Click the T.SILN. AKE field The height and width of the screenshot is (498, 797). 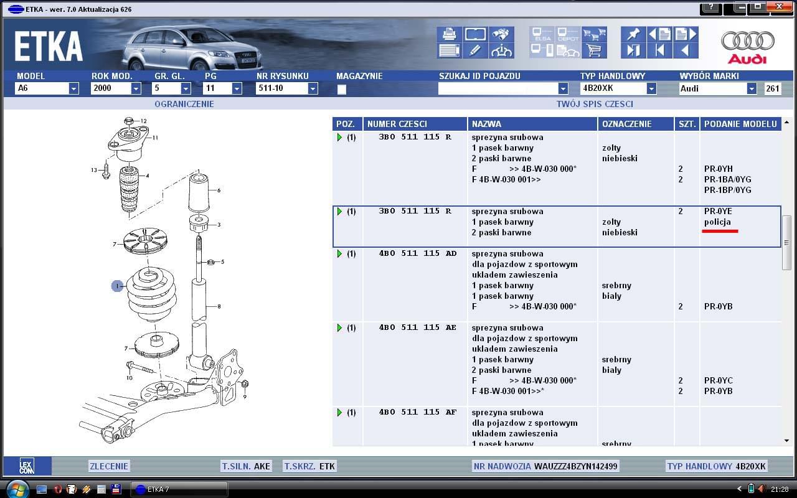coord(246,466)
